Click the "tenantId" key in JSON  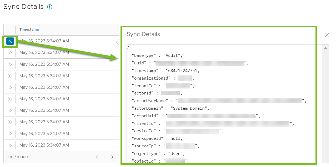click(x=144, y=86)
